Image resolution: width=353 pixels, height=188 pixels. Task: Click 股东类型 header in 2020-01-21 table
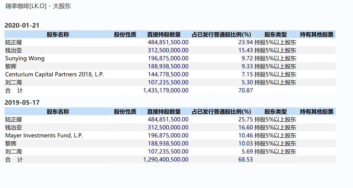(276, 35)
